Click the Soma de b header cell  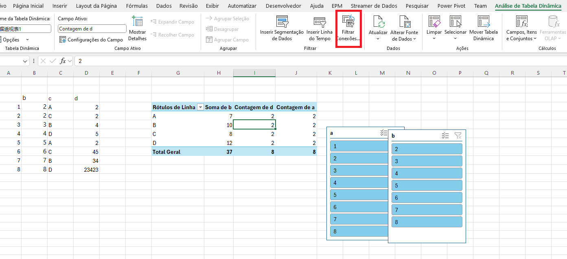pos(219,108)
